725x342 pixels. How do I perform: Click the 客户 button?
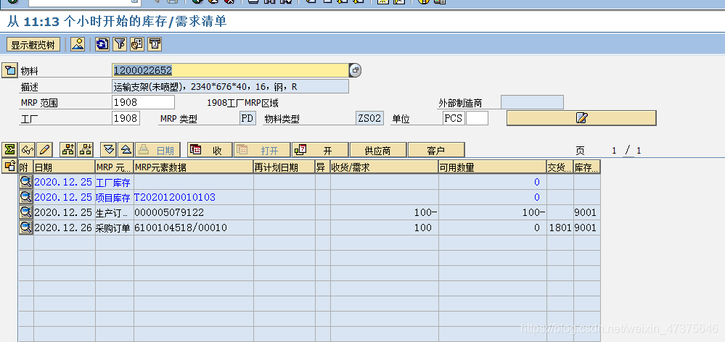(x=436, y=150)
